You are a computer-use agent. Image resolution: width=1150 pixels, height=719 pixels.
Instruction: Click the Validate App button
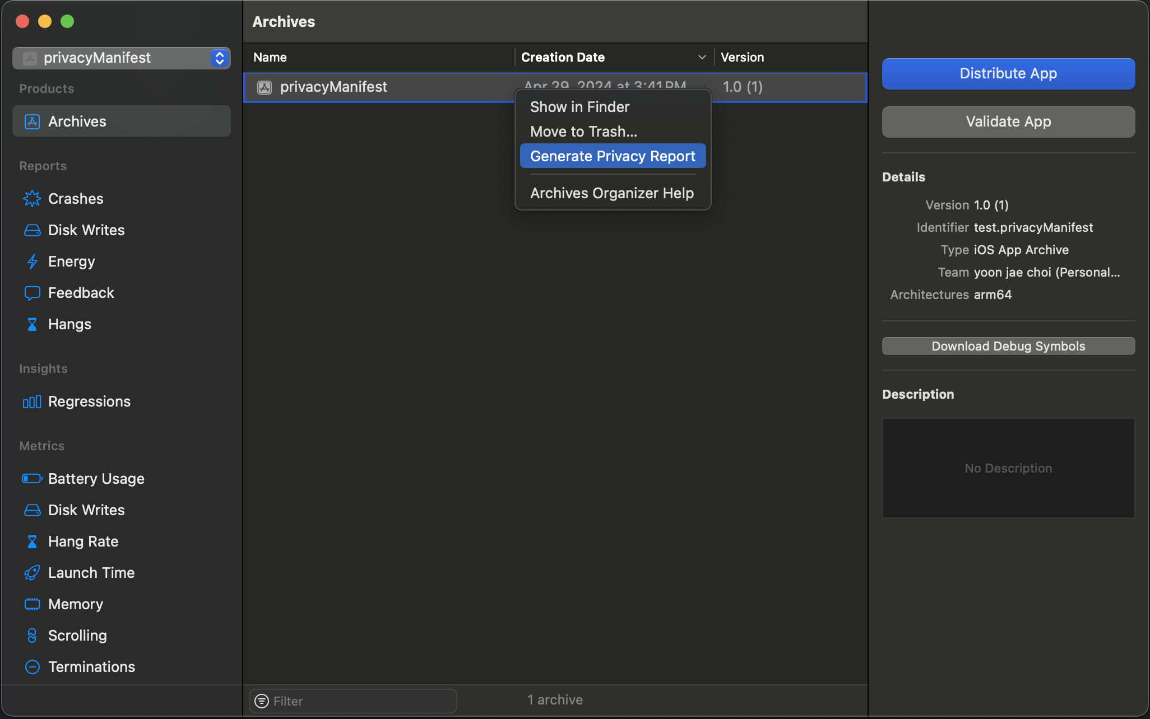click(x=1008, y=122)
